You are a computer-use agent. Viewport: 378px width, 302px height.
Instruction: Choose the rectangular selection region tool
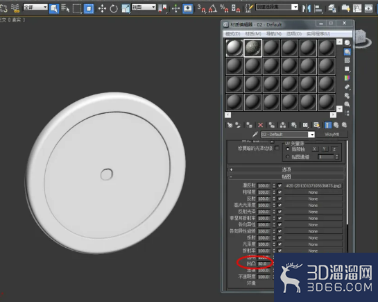pyautogui.click(x=77, y=9)
